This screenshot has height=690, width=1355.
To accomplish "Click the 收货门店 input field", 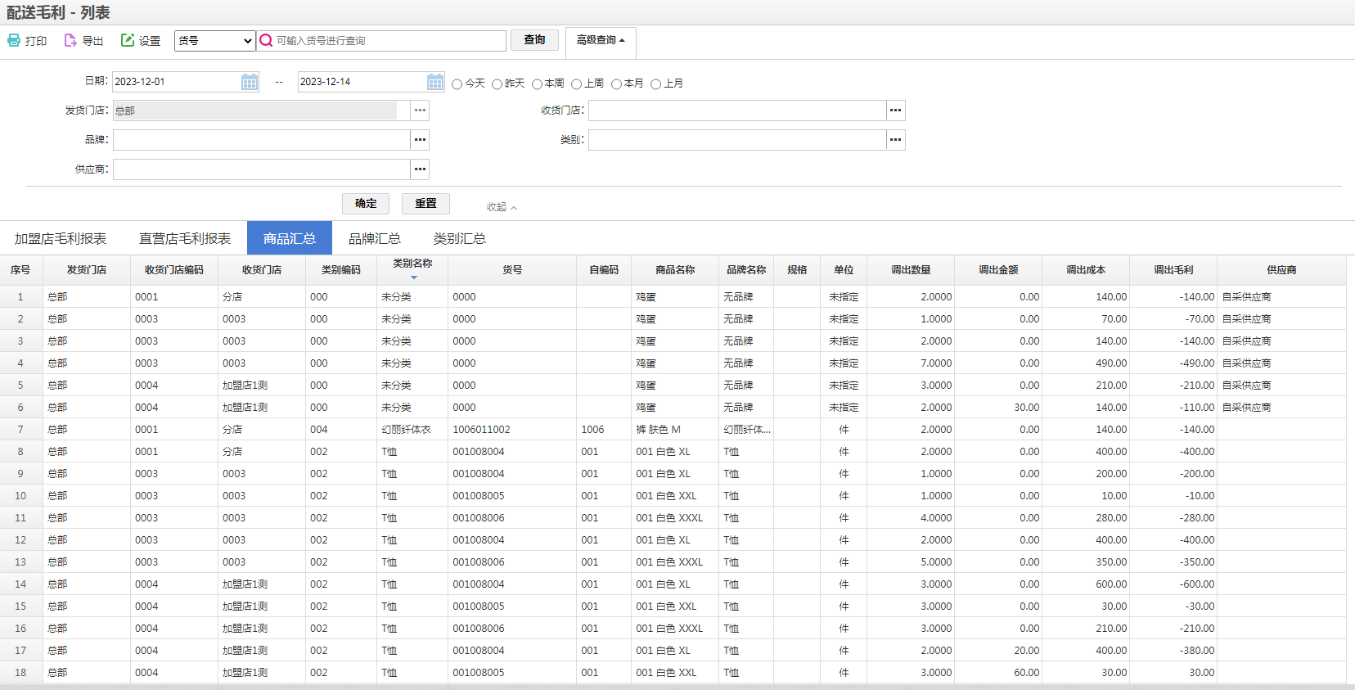I will [737, 110].
